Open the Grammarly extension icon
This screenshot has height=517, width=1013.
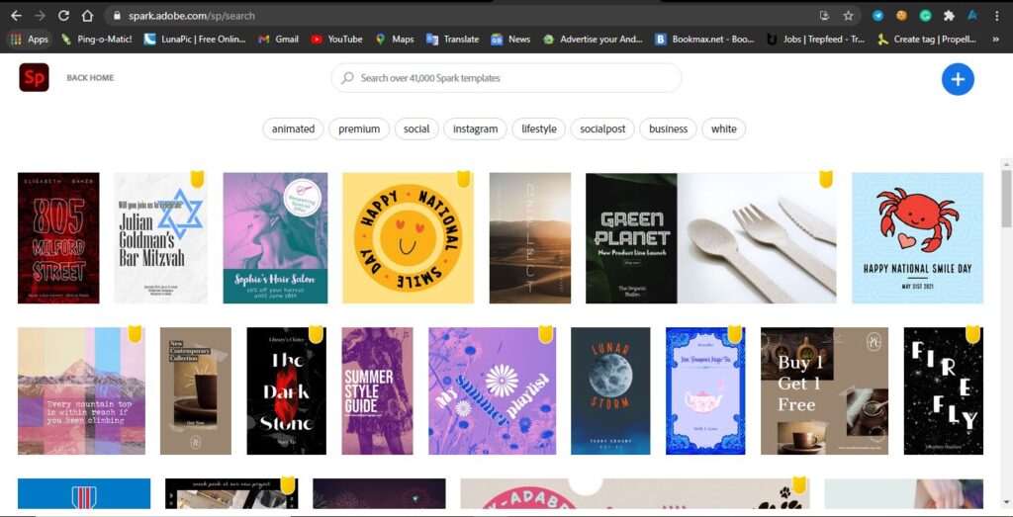click(925, 16)
